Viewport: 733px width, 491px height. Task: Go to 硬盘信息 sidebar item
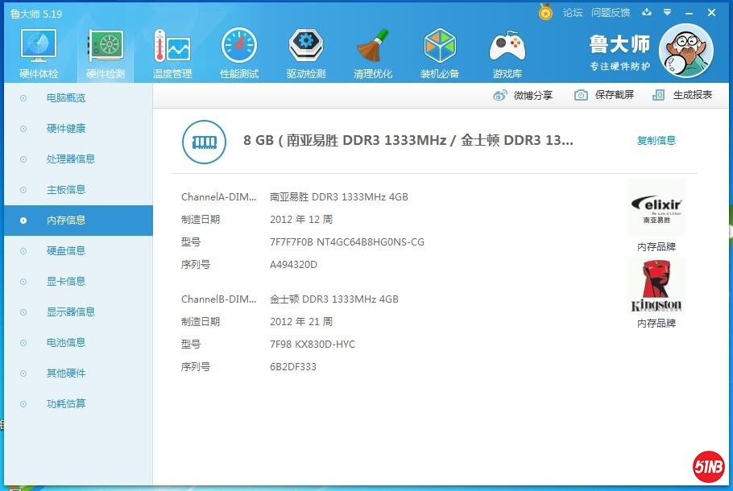[66, 251]
